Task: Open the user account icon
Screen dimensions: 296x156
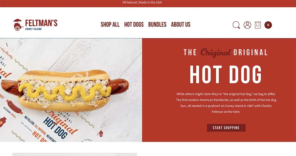Action: pos(247,25)
